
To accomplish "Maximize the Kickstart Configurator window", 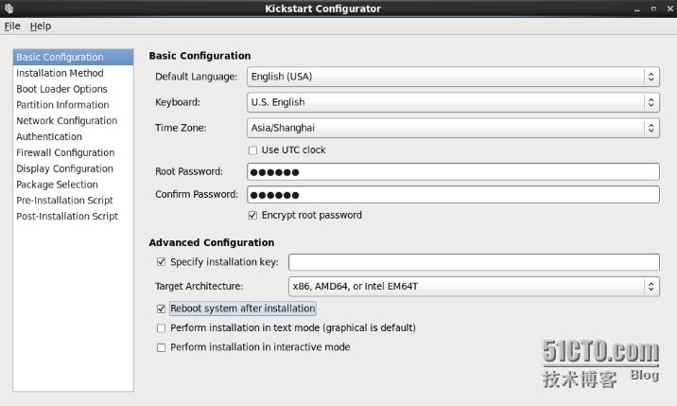I will click(653, 9).
